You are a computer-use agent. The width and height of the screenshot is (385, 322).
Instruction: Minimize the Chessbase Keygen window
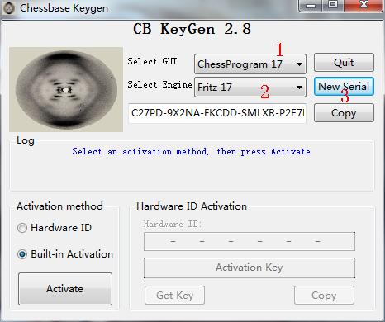tap(311, 6)
